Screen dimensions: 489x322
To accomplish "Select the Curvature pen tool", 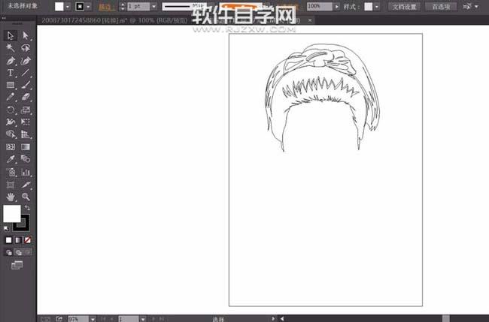I will point(26,60).
